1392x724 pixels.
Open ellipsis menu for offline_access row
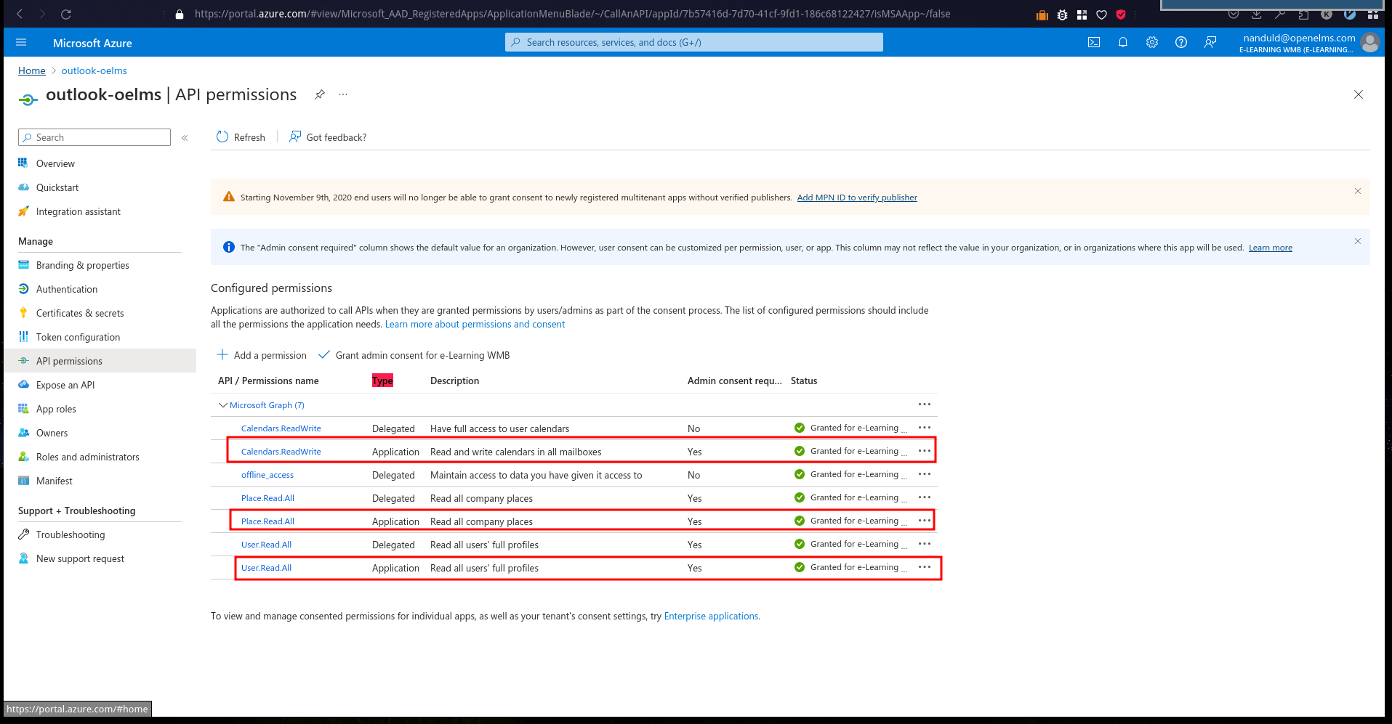tap(925, 474)
